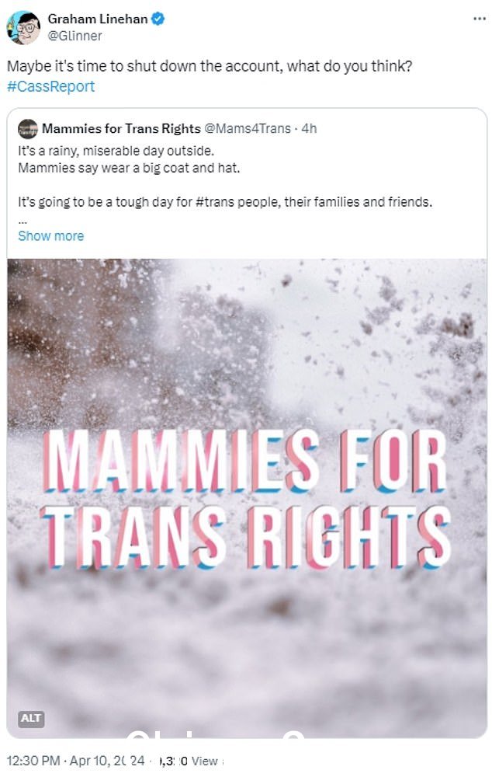This screenshot has height=777, width=492.
Task: Follow the #CassReport hashtag
Action: (x=50, y=86)
